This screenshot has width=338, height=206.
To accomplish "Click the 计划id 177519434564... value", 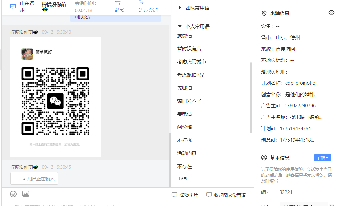I will pos(297,129).
